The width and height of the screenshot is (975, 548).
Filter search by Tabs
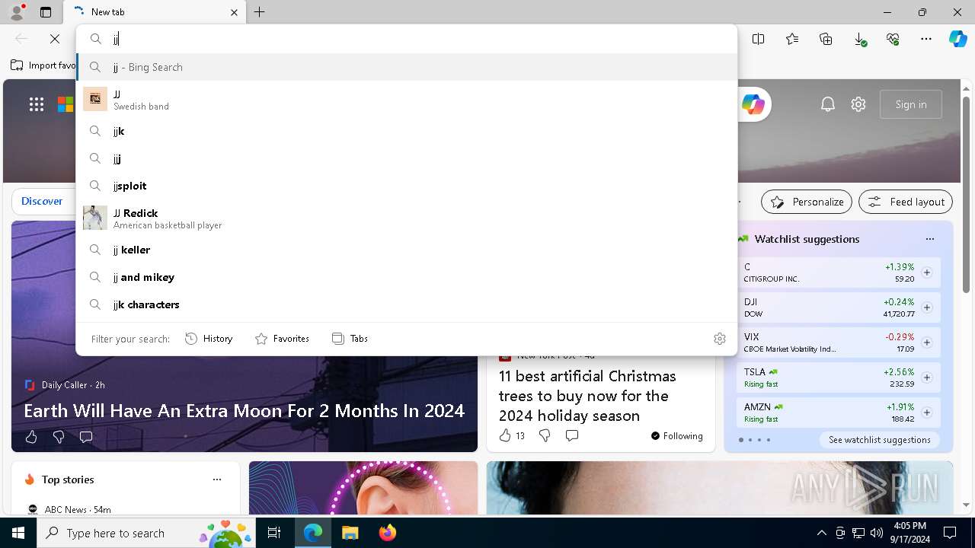(x=350, y=339)
